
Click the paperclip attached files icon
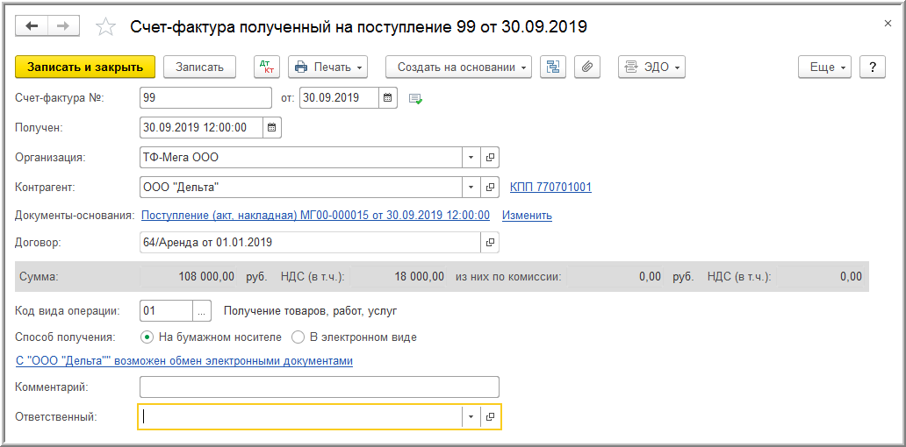click(x=586, y=67)
